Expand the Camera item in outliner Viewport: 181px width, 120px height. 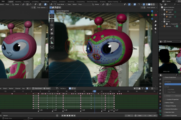[162, 26]
